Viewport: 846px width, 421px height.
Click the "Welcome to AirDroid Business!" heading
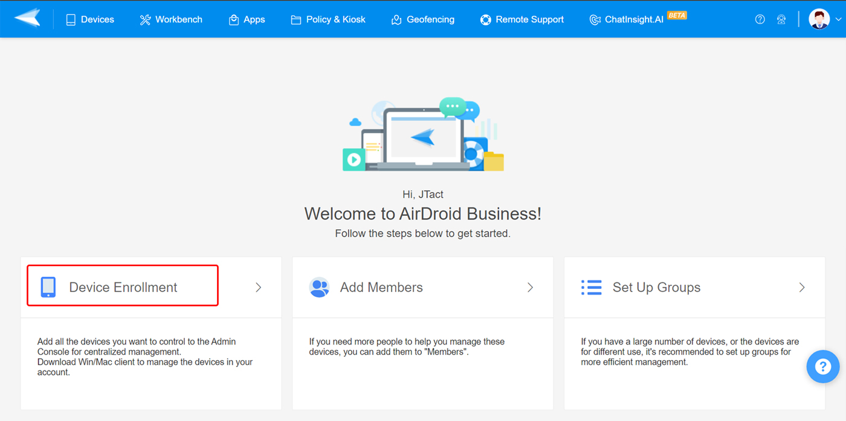[x=423, y=214]
